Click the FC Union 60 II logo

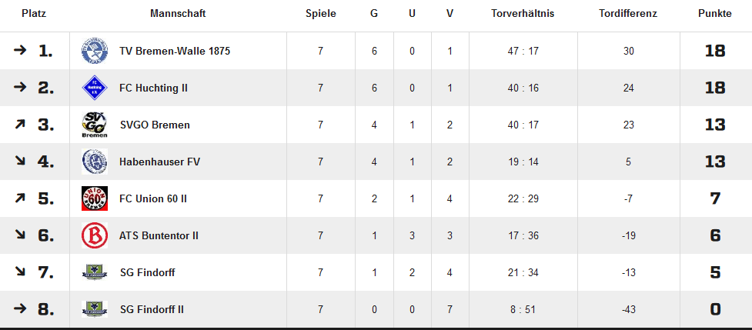[x=94, y=198]
